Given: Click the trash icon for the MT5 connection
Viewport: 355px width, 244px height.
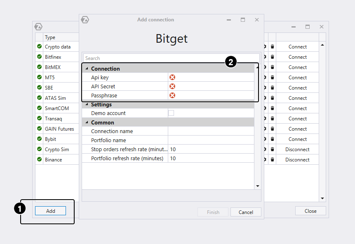Looking at the screenshot, I should 272,78.
